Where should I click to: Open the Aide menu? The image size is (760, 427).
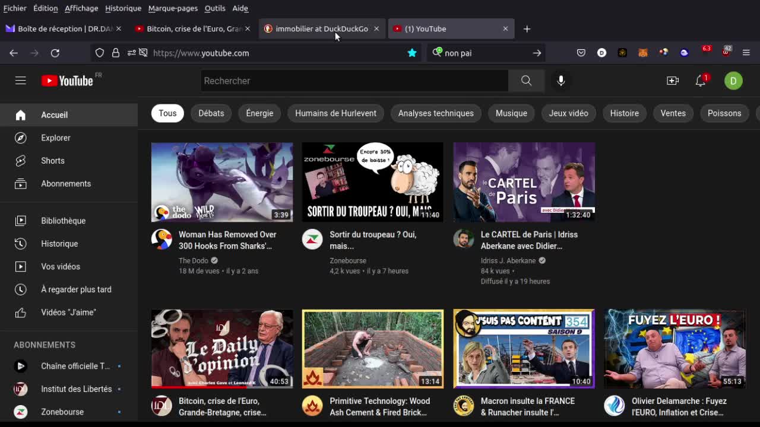click(x=240, y=8)
